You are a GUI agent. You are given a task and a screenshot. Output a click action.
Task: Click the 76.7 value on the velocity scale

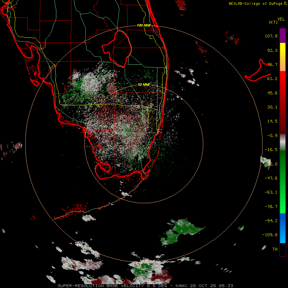coord(272,64)
